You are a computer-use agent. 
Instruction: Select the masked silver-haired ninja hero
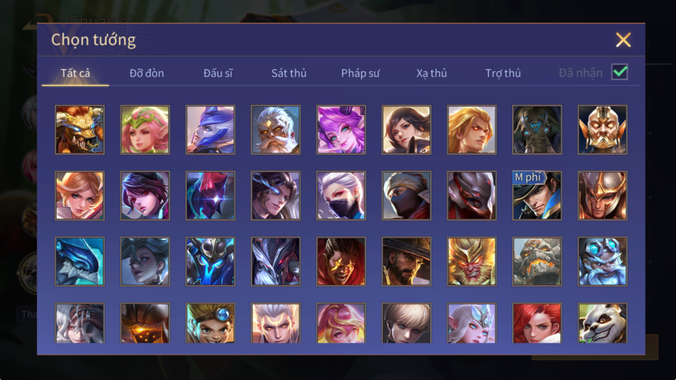pos(341,195)
